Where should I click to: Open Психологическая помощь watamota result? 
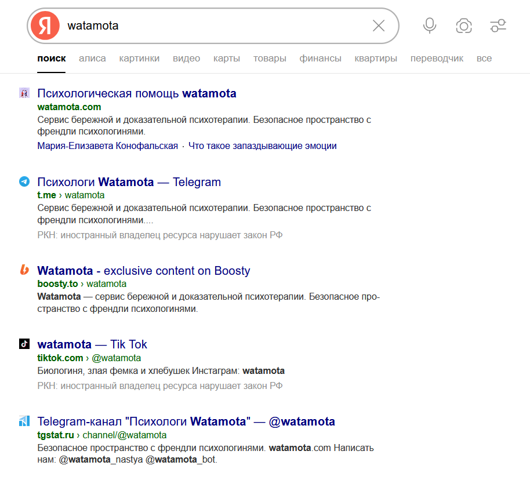click(x=137, y=93)
